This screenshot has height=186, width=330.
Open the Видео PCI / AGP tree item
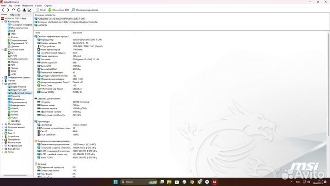[x=17, y=90]
